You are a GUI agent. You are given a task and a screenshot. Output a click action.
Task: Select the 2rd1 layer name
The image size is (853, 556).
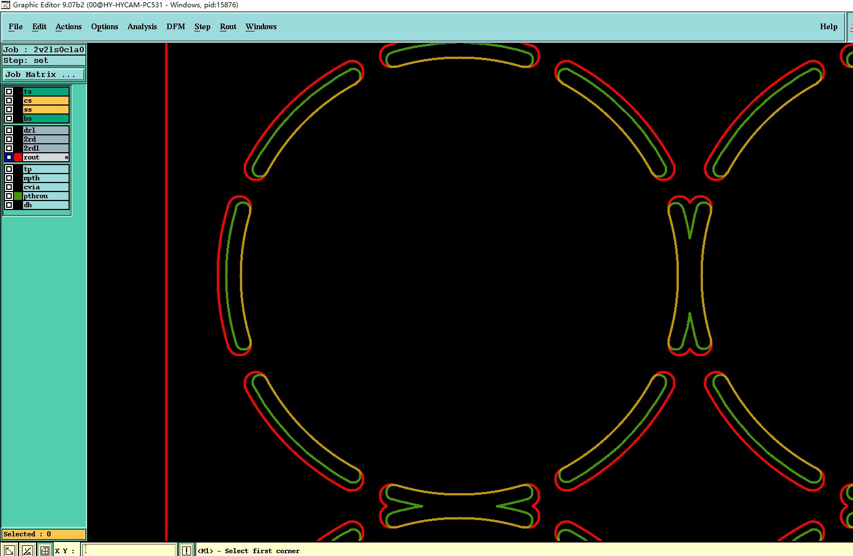46,148
